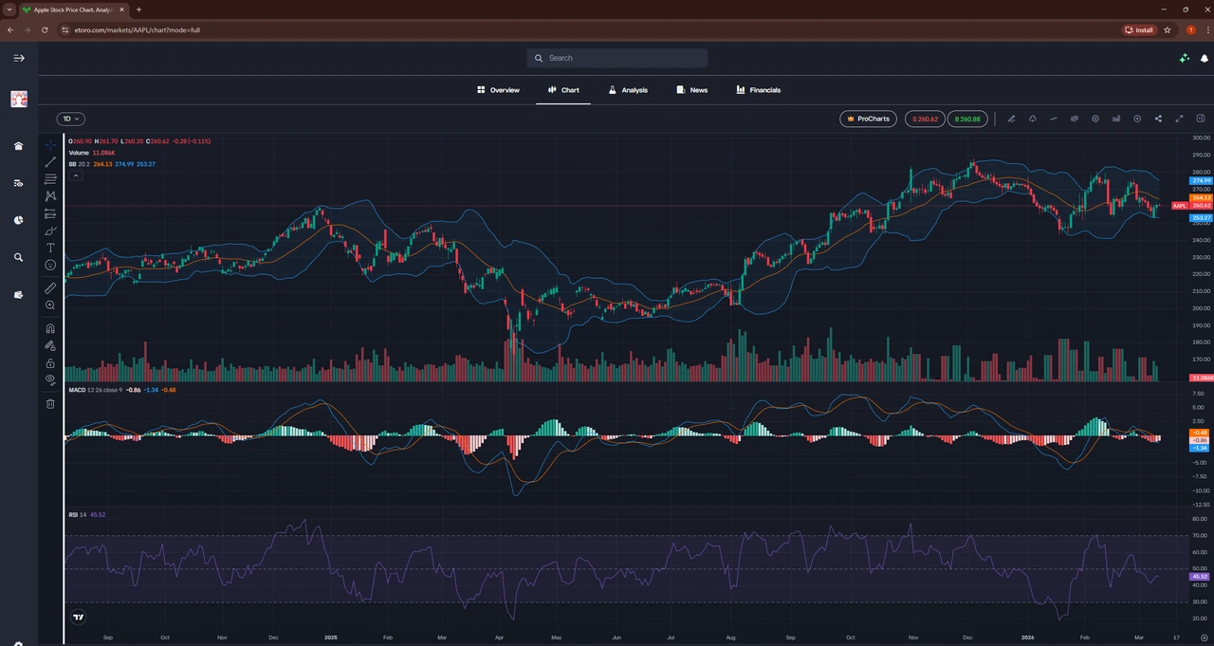Open user profile avatar in sidebar
The width and height of the screenshot is (1214, 646).
point(18,99)
